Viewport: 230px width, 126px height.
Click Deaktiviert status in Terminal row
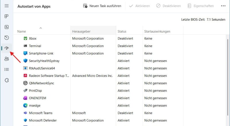coord(125,46)
